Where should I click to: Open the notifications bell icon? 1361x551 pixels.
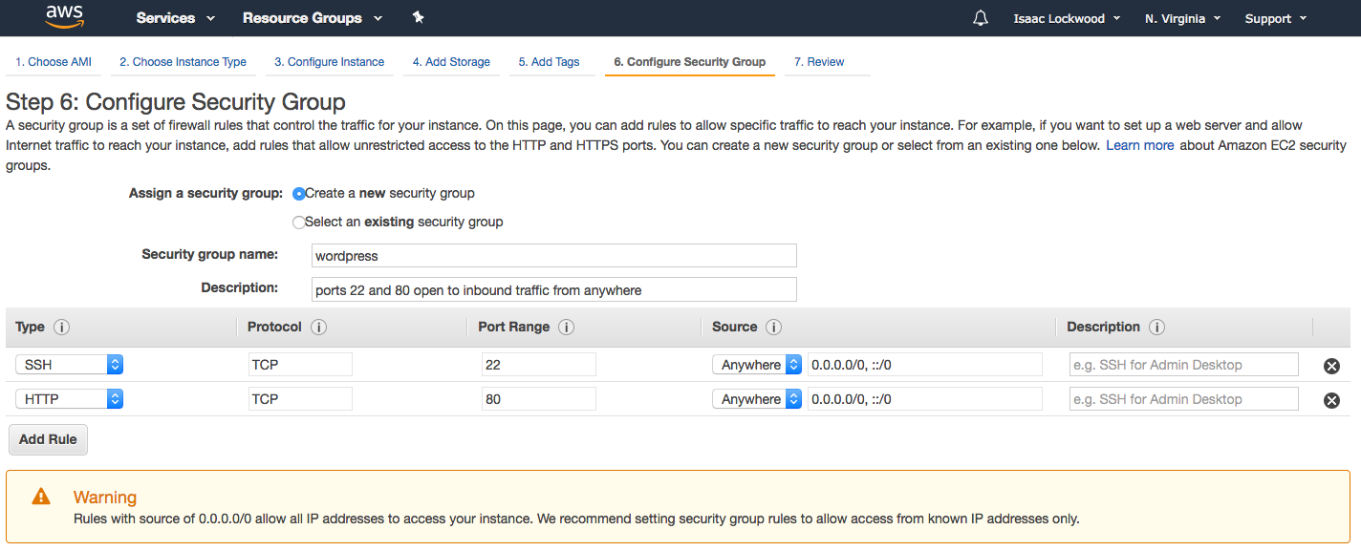[980, 18]
